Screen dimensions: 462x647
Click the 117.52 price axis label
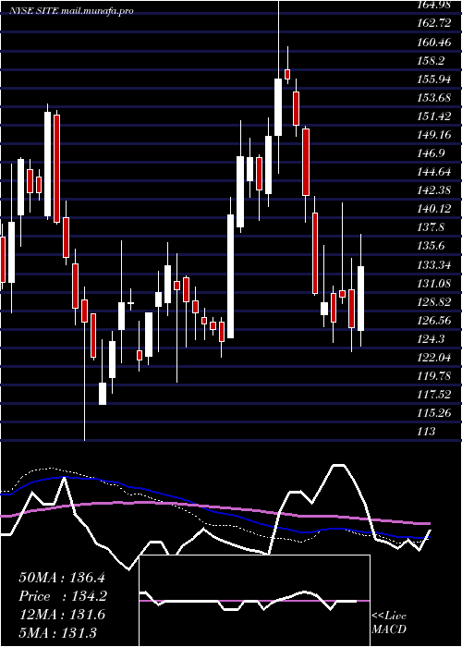click(434, 395)
